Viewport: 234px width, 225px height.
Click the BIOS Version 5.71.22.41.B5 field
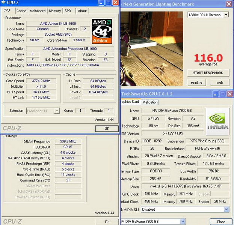173,133
